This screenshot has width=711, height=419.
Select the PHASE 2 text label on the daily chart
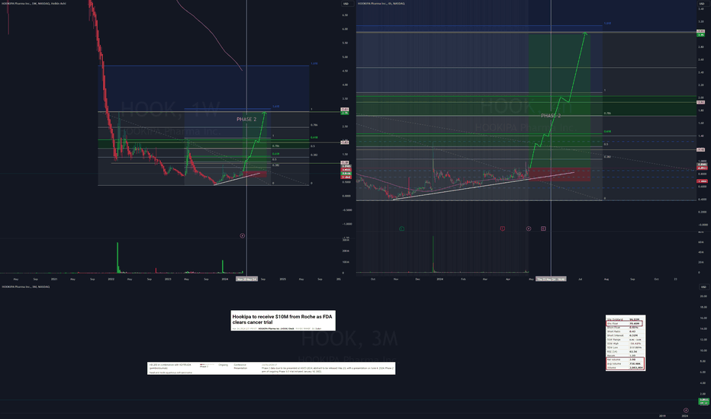tap(551, 116)
